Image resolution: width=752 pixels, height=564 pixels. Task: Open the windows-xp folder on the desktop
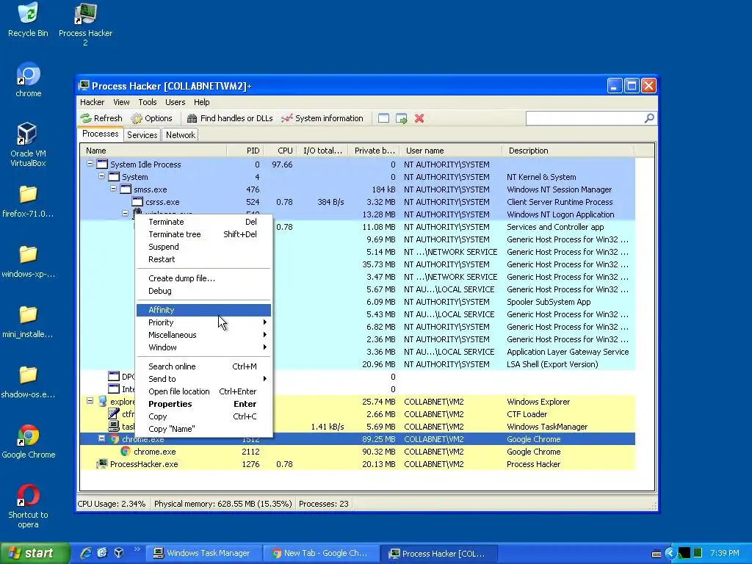click(x=28, y=261)
